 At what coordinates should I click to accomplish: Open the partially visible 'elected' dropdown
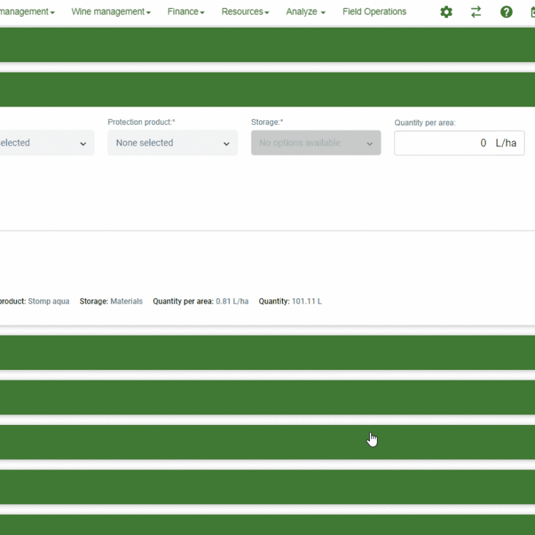point(47,143)
